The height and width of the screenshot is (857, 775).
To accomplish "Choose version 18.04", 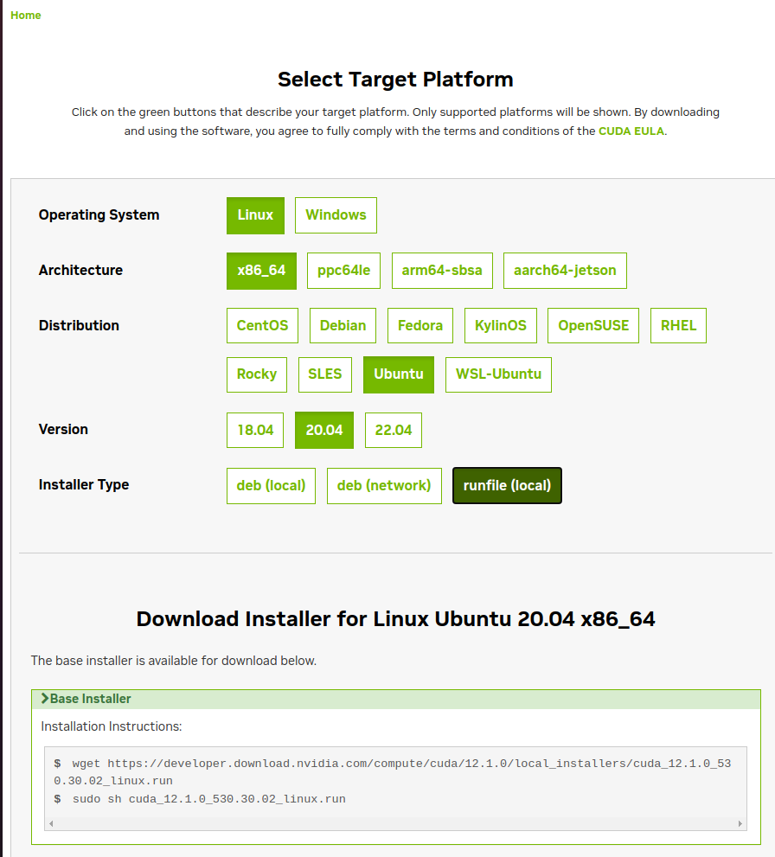I will pyautogui.click(x=255, y=430).
